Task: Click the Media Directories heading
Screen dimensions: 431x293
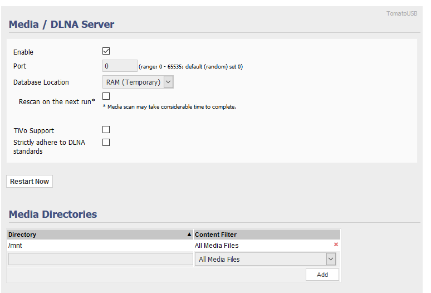Action: (53, 214)
